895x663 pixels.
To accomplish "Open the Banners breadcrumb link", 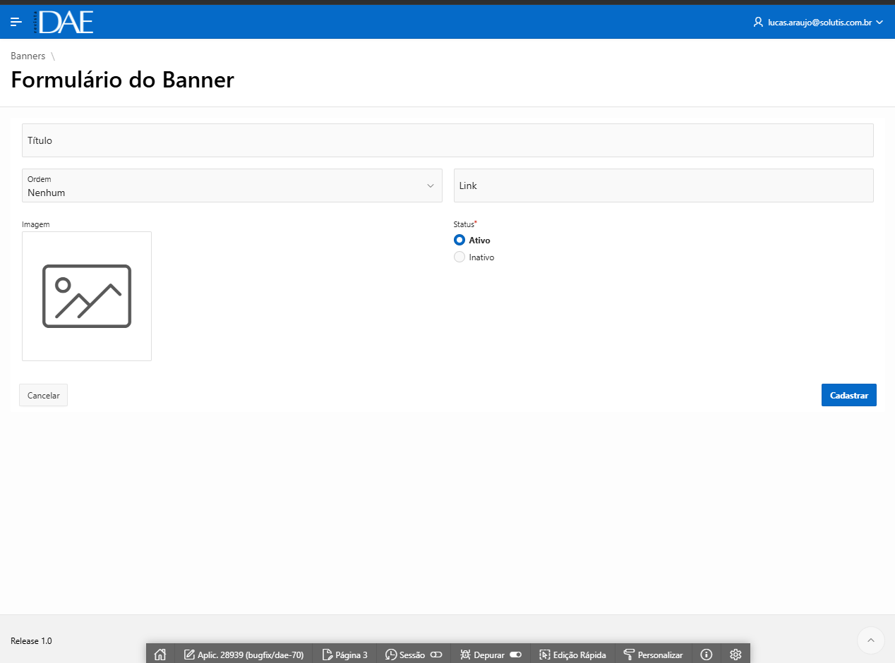I will pyautogui.click(x=28, y=56).
